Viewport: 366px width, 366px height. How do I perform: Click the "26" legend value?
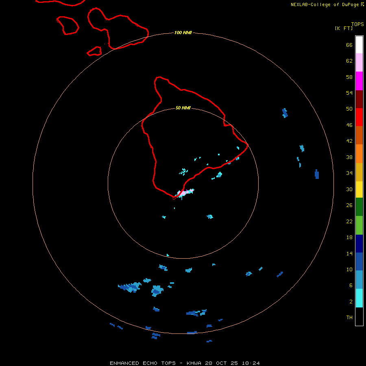coord(349,205)
